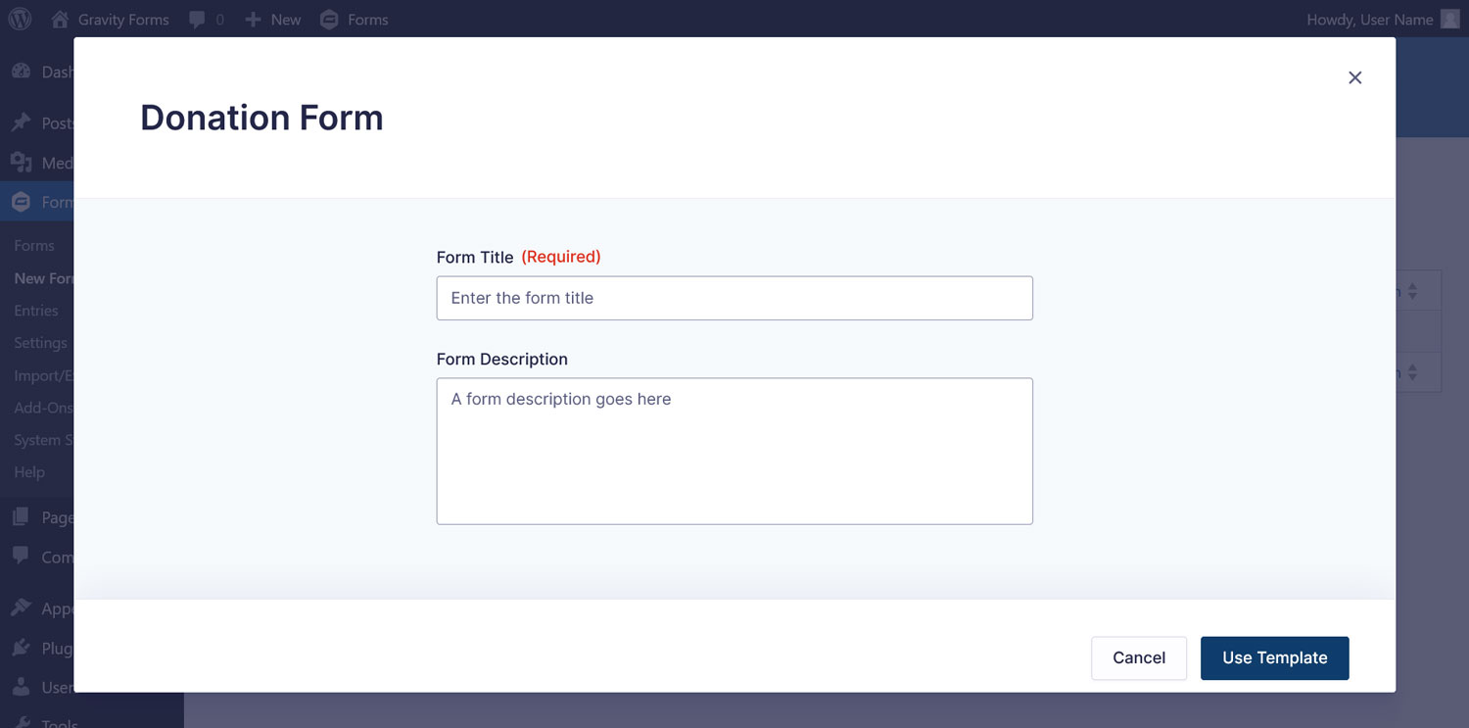Open the Media library icon
Screen dimensions: 1469x728
21,163
